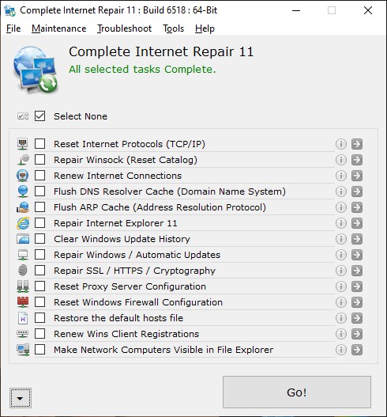Image resolution: width=387 pixels, height=417 pixels.
Task: Show info for Renew Internet Connections
Action: click(x=341, y=176)
